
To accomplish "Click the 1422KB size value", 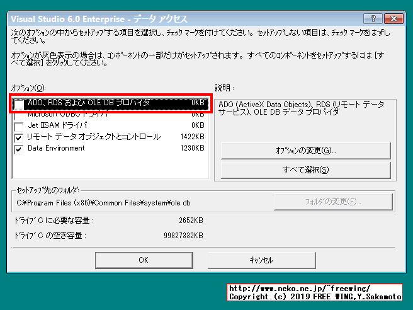I will pos(193,137).
